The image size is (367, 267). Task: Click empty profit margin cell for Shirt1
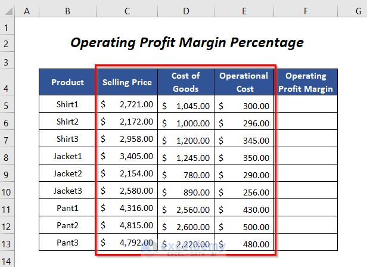[306, 104]
